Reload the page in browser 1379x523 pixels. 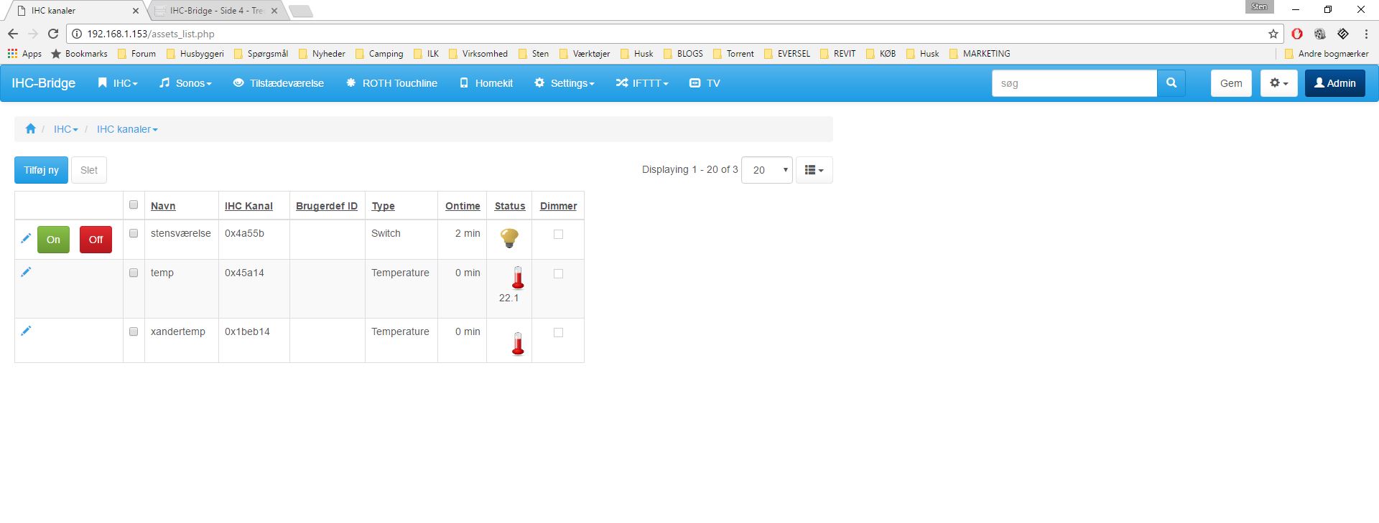53,34
